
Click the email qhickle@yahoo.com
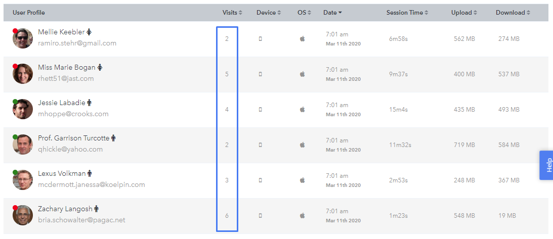tap(70, 149)
